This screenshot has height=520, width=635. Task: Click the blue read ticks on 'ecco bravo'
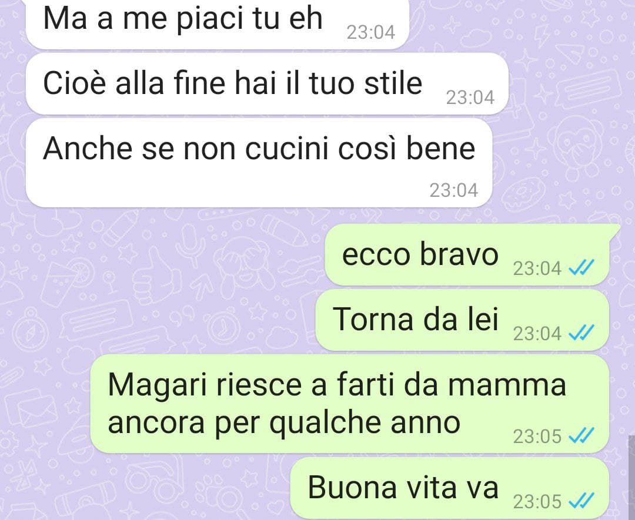click(x=581, y=268)
